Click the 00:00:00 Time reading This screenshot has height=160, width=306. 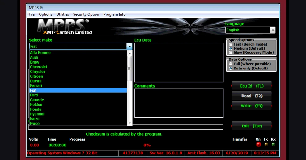(x=57, y=145)
